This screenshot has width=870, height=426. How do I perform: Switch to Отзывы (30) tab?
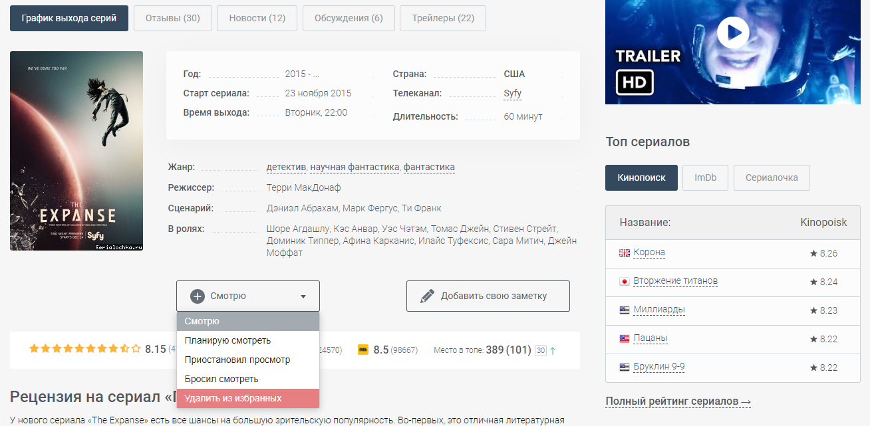[x=173, y=18]
